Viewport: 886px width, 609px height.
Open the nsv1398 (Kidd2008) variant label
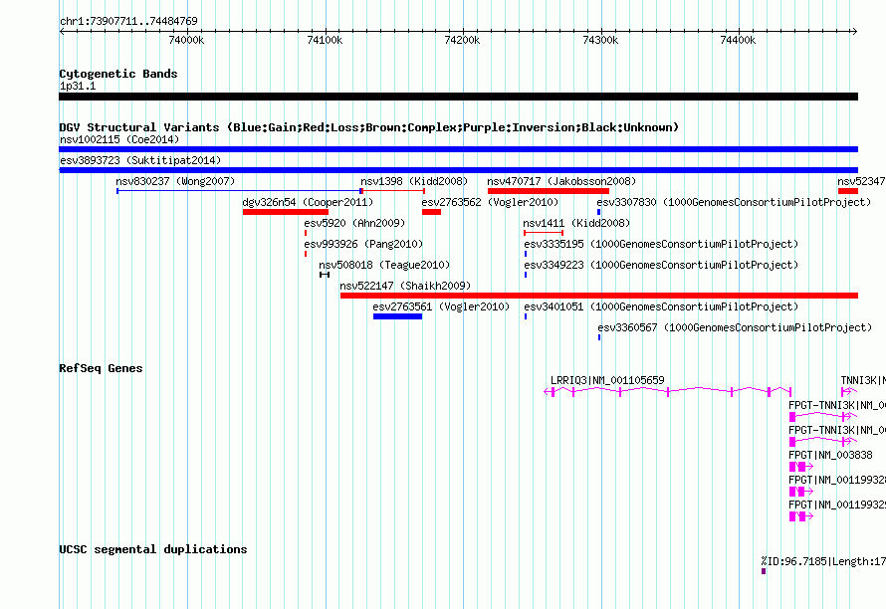pyautogui.click(x=414, y=181)
